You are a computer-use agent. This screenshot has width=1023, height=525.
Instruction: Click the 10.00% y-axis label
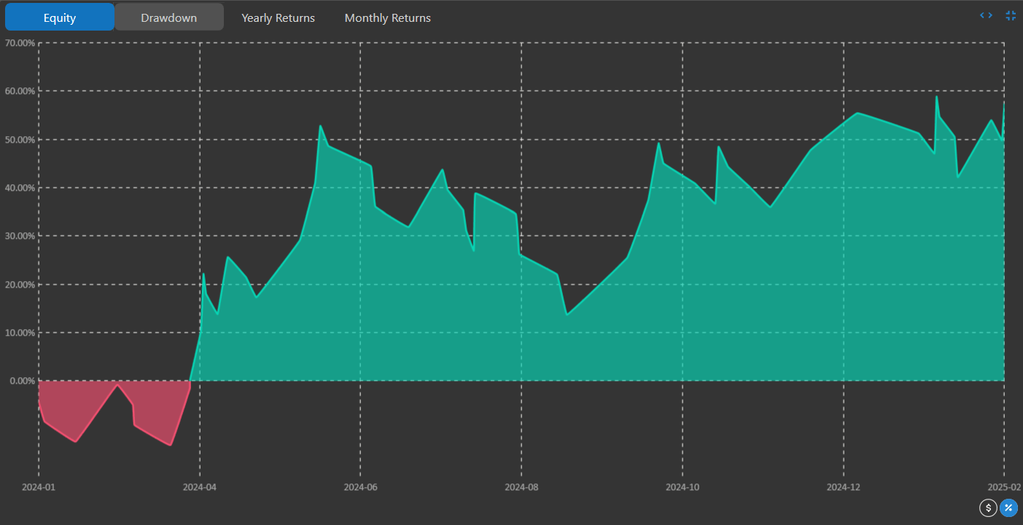tap(20, 333)
